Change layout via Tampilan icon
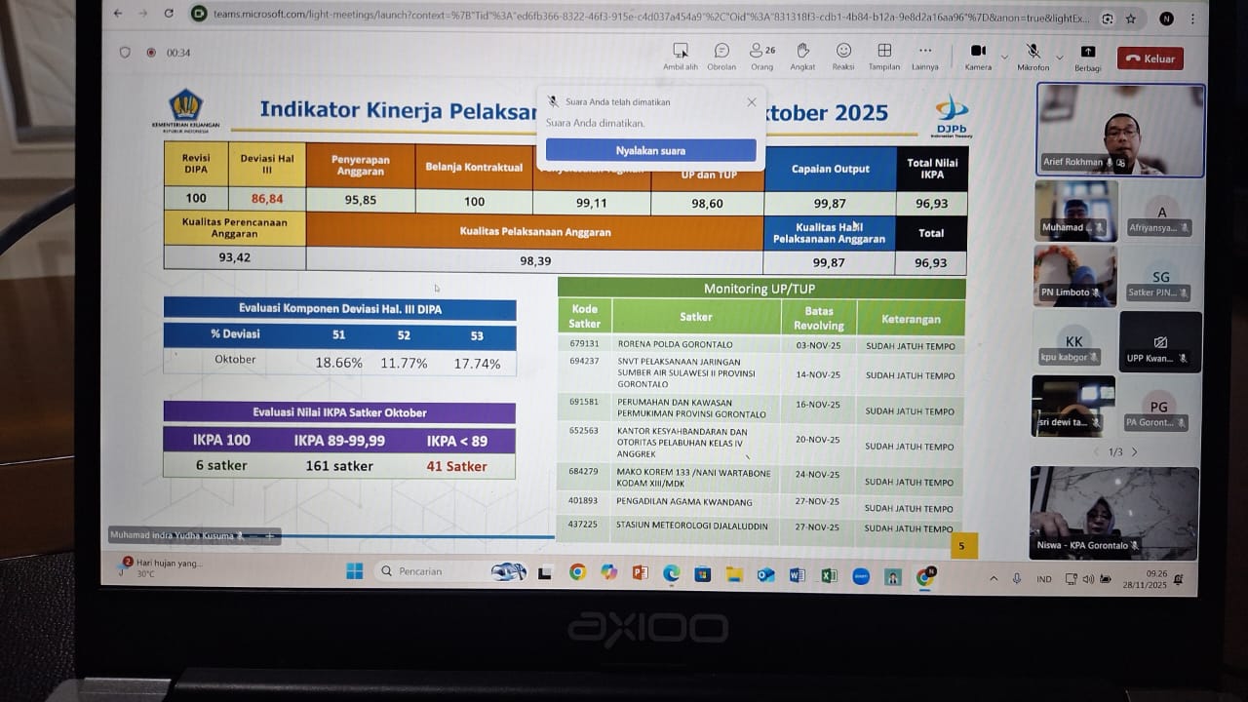1248x702 pixels. [884, 52]
